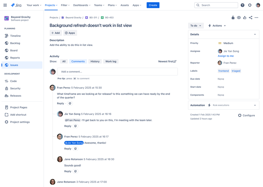Toggle the Newest first sort order
The width and height of the screenshot is (263, 187).
pos(167,61)
